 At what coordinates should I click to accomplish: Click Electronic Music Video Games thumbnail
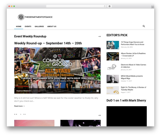click(113, 68)
